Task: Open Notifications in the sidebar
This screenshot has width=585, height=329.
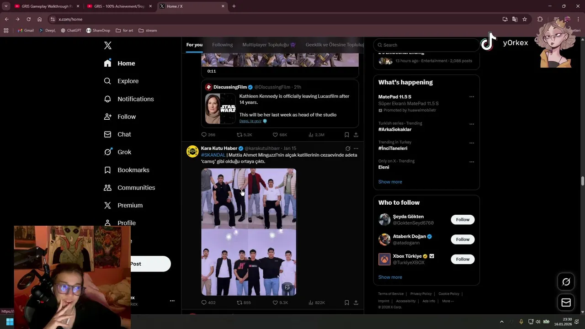Action: (129, 99)
